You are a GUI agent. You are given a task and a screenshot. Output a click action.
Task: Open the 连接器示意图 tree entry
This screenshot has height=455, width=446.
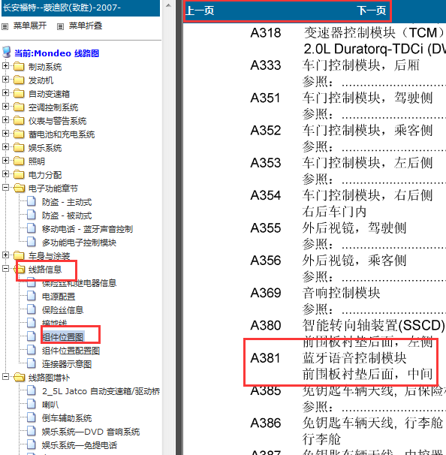point(67,364)
